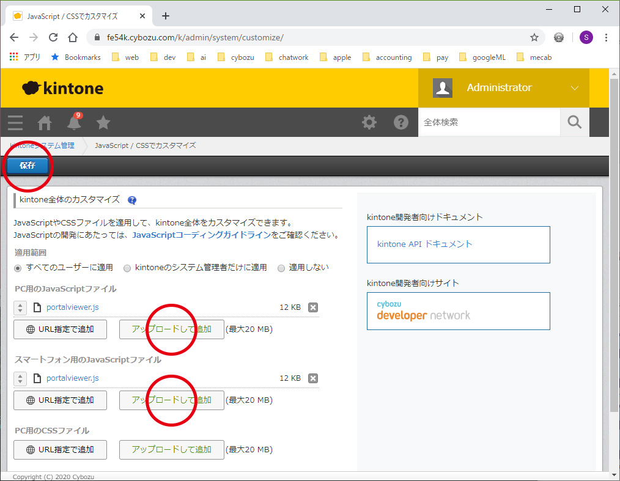Click URL指定で追加 under PC用のCSSファイル
The height and width of the screenshot is (481, 620).
60,449
